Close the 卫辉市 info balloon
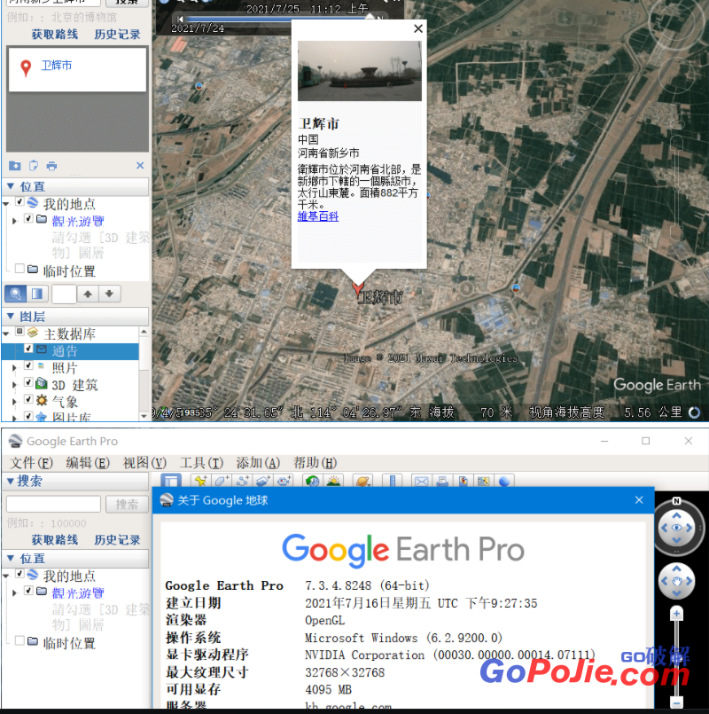 pos(418,28)
